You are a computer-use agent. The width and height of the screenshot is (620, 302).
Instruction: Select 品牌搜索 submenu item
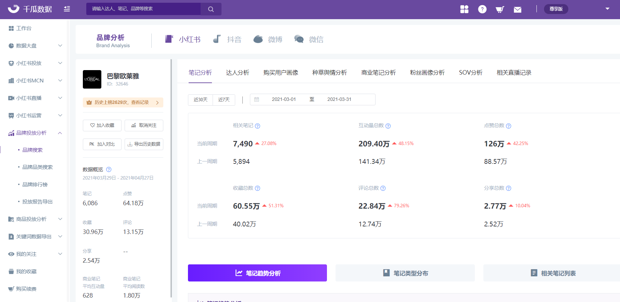coord(33,150)
